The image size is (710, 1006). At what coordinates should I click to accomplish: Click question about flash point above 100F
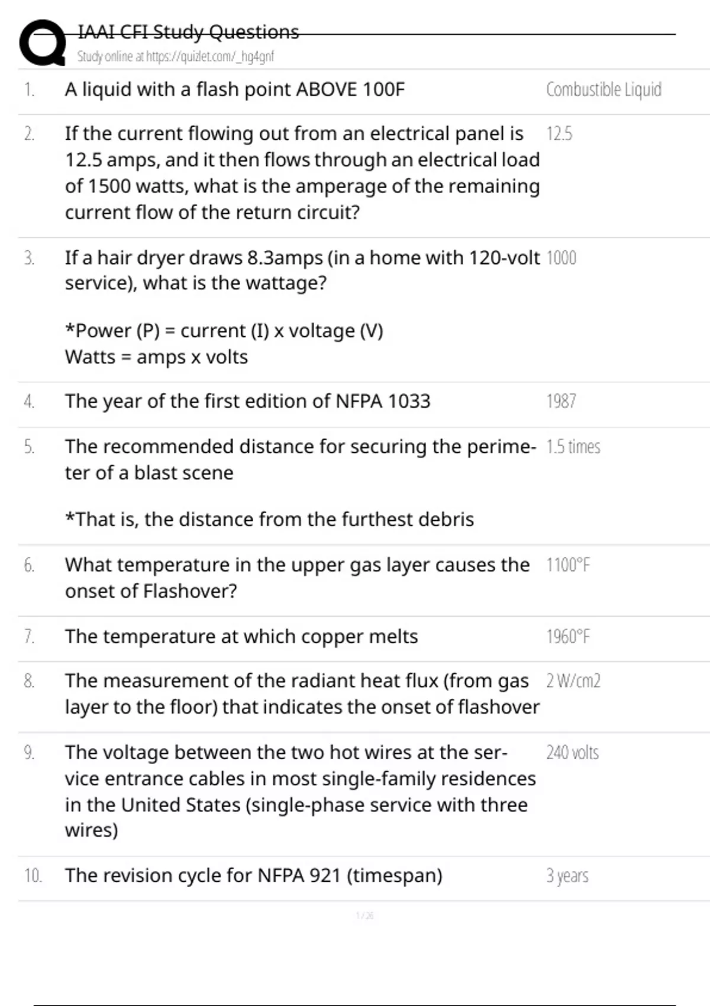tap(235, 90)
